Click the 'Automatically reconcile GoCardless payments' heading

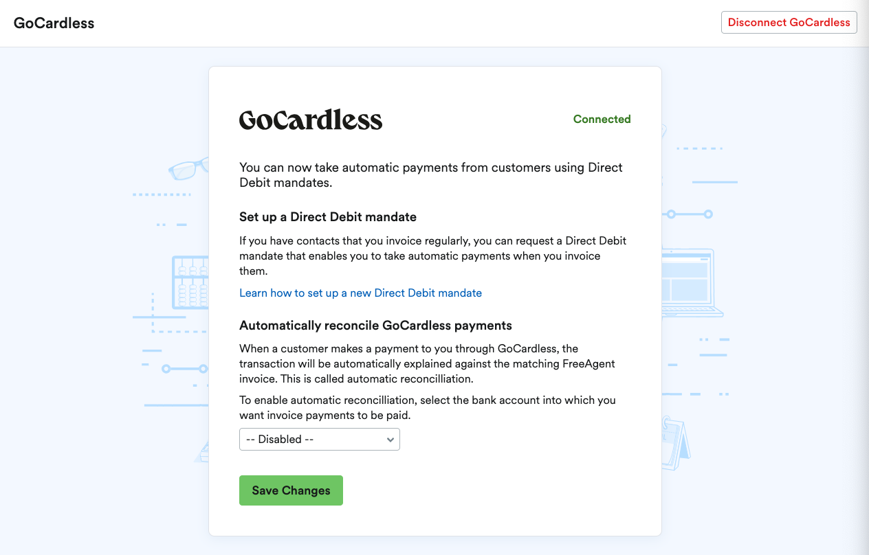tap(375, 325)
